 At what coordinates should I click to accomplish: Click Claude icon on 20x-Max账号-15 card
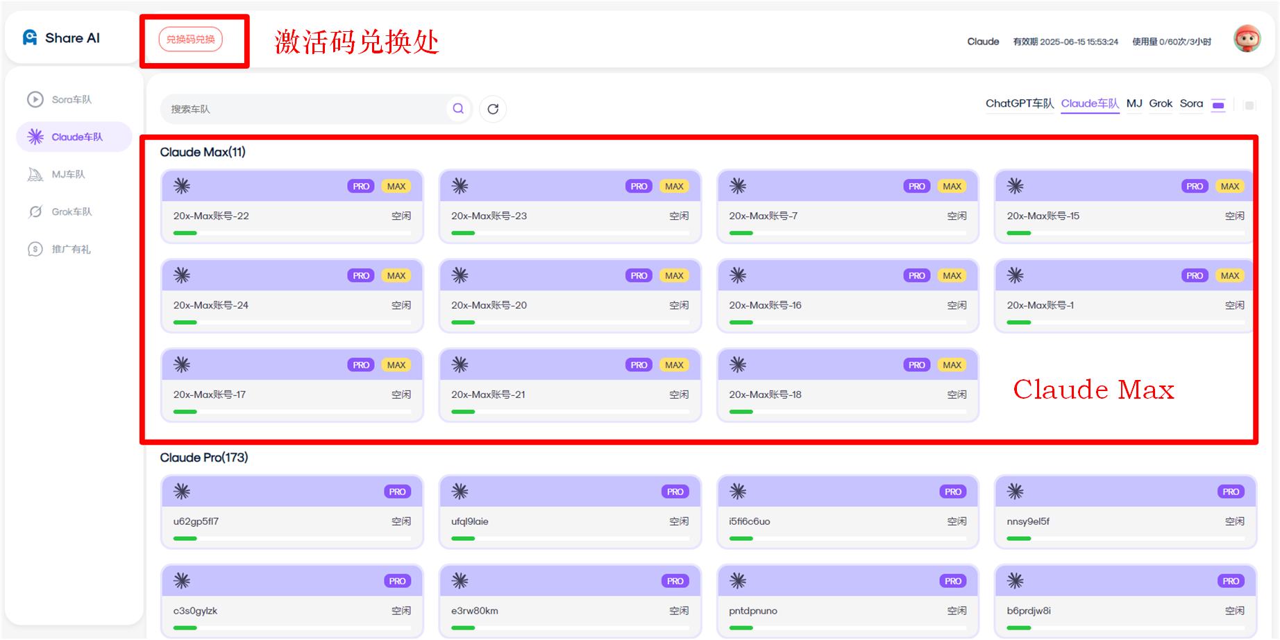1016,186
